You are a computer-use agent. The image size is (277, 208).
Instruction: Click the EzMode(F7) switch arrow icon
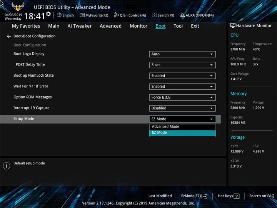pos(205,196)
